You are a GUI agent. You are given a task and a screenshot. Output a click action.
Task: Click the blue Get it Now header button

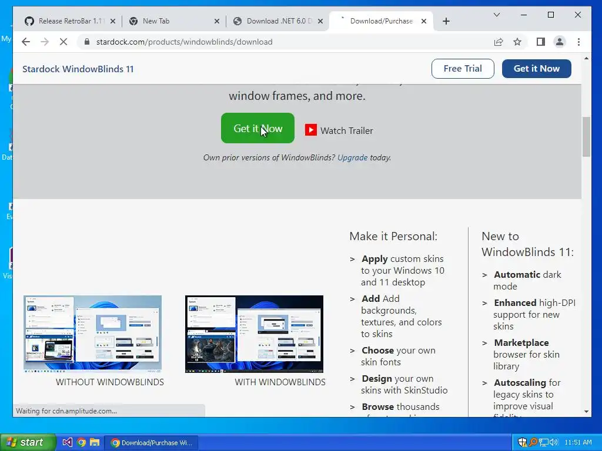pos(536,69)
